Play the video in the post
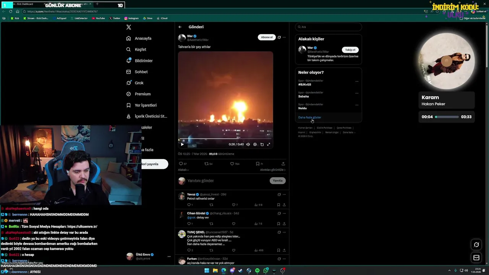The height and width of the screenshot is (275, 489). tap(182, 144)
